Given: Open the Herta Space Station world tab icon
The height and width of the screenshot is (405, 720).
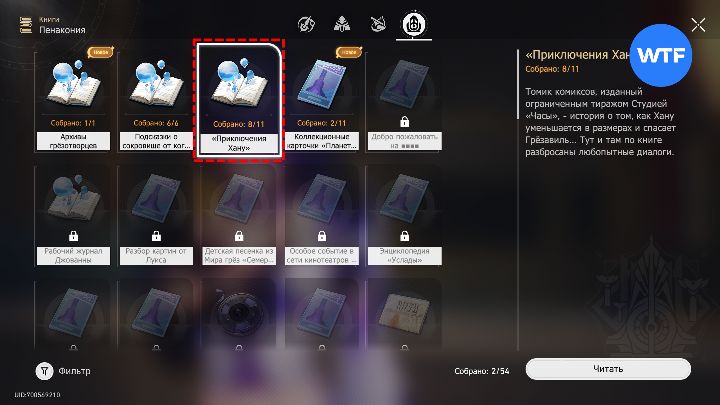Looking at the screenshot, I should pyautogui.click(x=306, y=24).
